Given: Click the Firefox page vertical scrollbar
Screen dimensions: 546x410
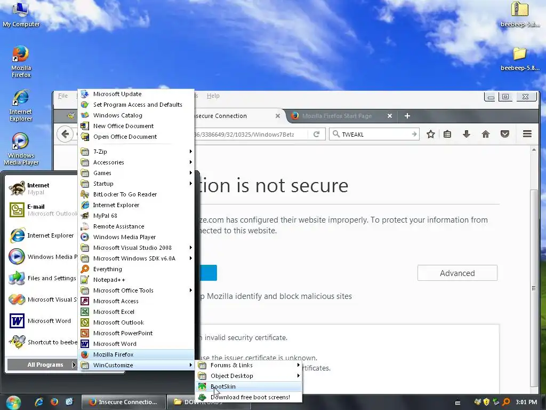Looking at the screenshot, I should [x=533, y=288].
